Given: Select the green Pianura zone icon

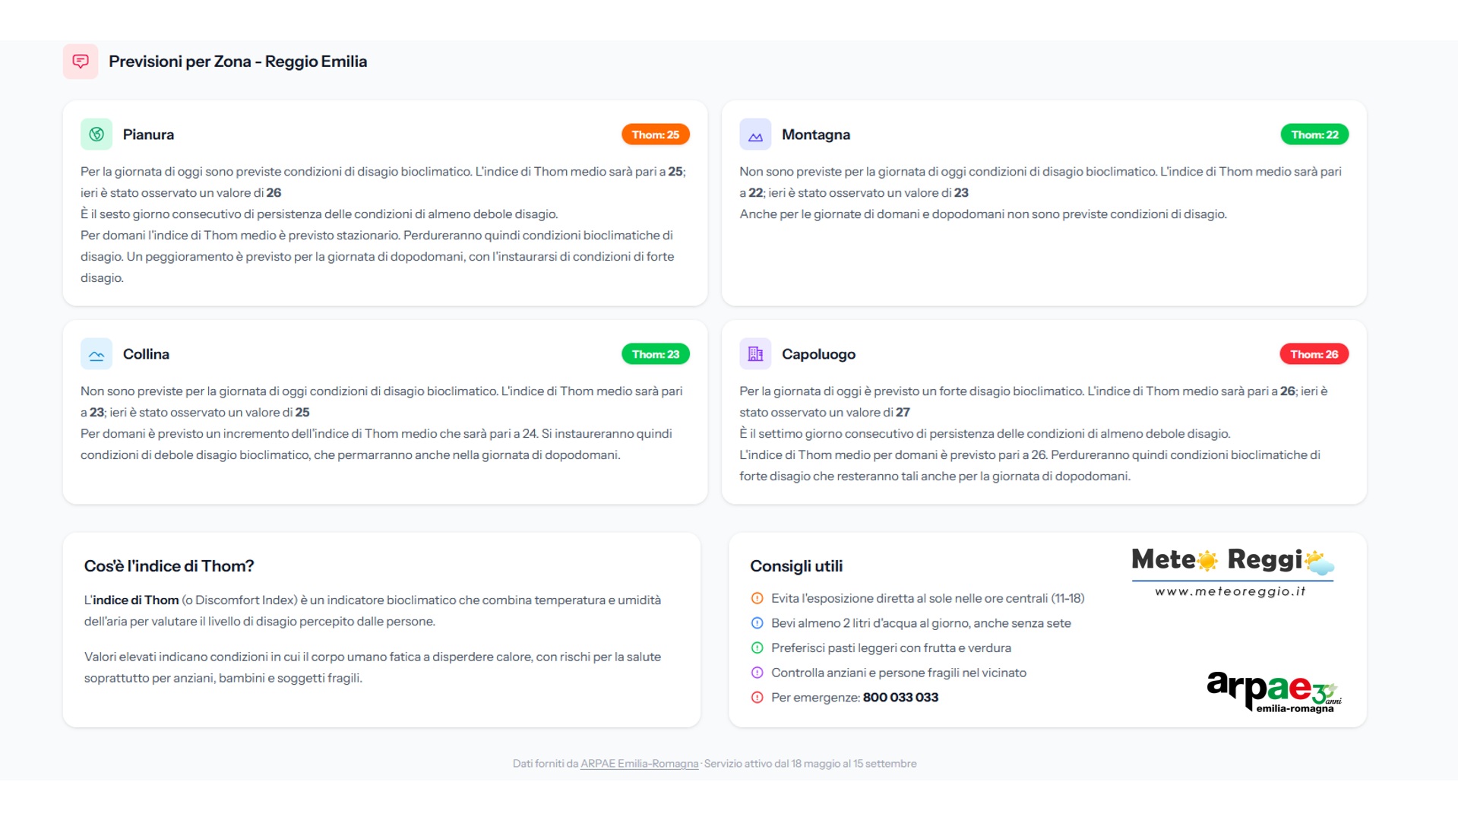Looking at the screenshot, I should pos(96,135).
